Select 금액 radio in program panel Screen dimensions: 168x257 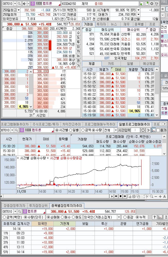pyautogui.click(x=83, y=130)
